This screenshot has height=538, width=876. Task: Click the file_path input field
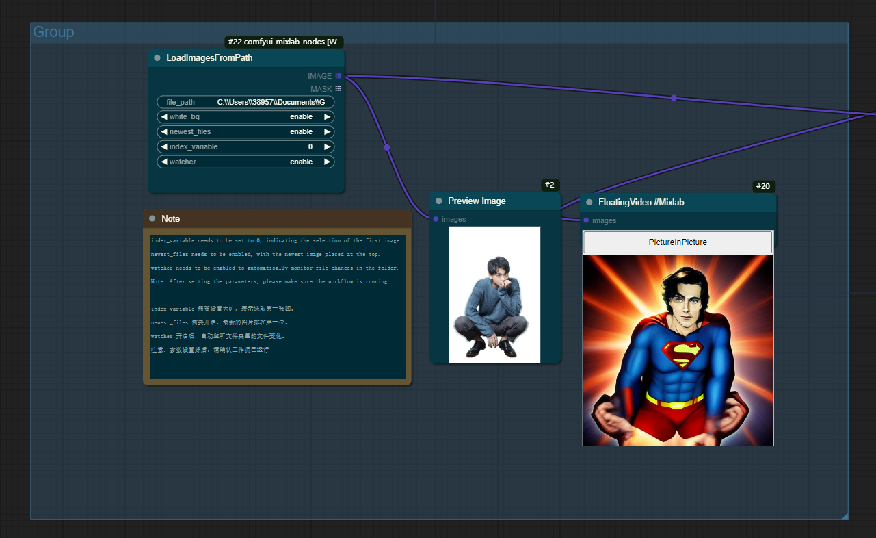245,102
